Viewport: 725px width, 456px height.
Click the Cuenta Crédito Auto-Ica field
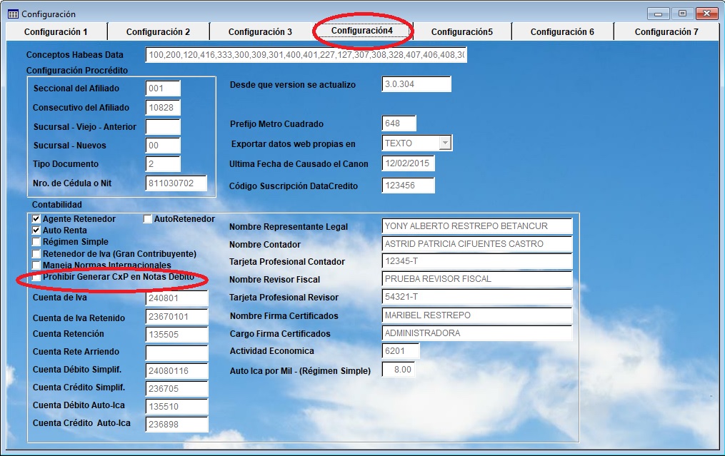(x=176, y=424)
